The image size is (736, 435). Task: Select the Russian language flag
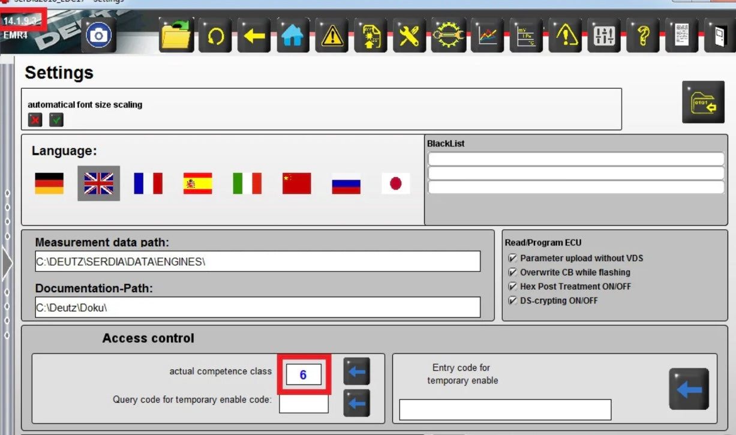[345, 184]
